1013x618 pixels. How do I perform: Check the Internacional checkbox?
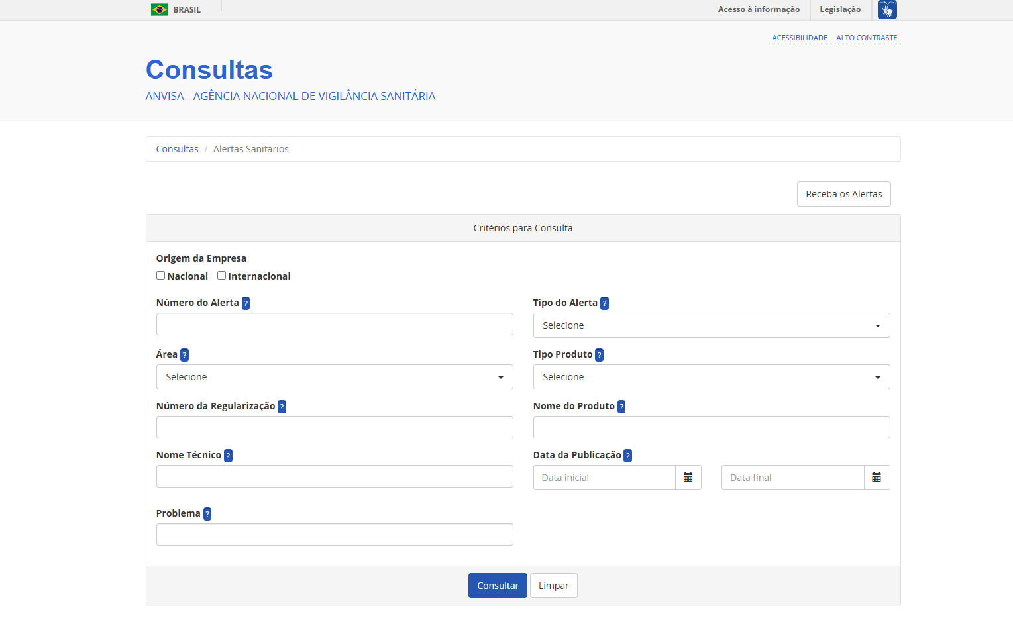tap(221, 276)
